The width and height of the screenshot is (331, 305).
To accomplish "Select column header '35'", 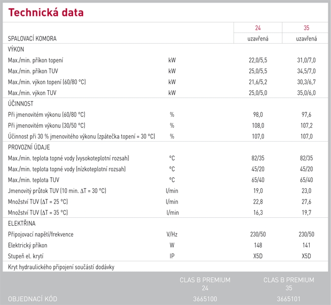I will [x=306, y=27].
